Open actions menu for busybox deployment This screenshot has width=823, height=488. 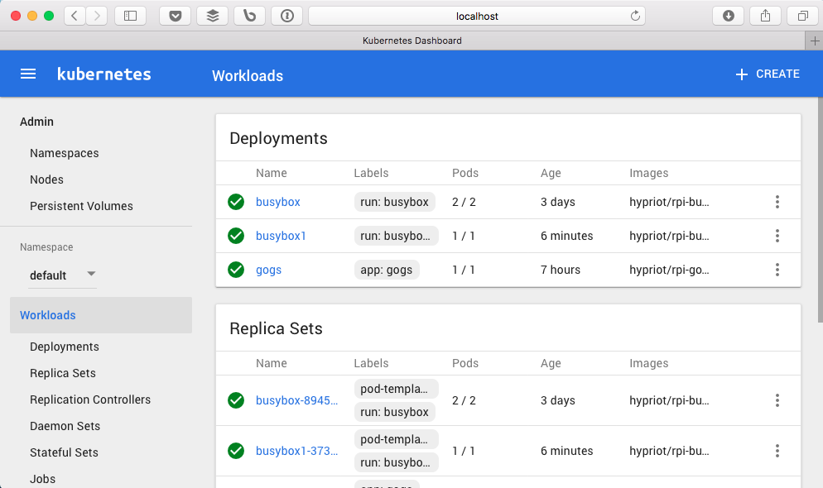coord(777,202)
